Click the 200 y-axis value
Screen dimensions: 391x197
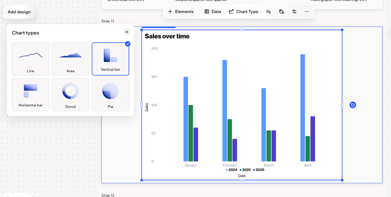[155, 49]
